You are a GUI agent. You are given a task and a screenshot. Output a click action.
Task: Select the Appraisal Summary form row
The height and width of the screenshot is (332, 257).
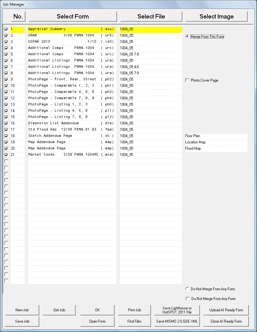[72, 29]
